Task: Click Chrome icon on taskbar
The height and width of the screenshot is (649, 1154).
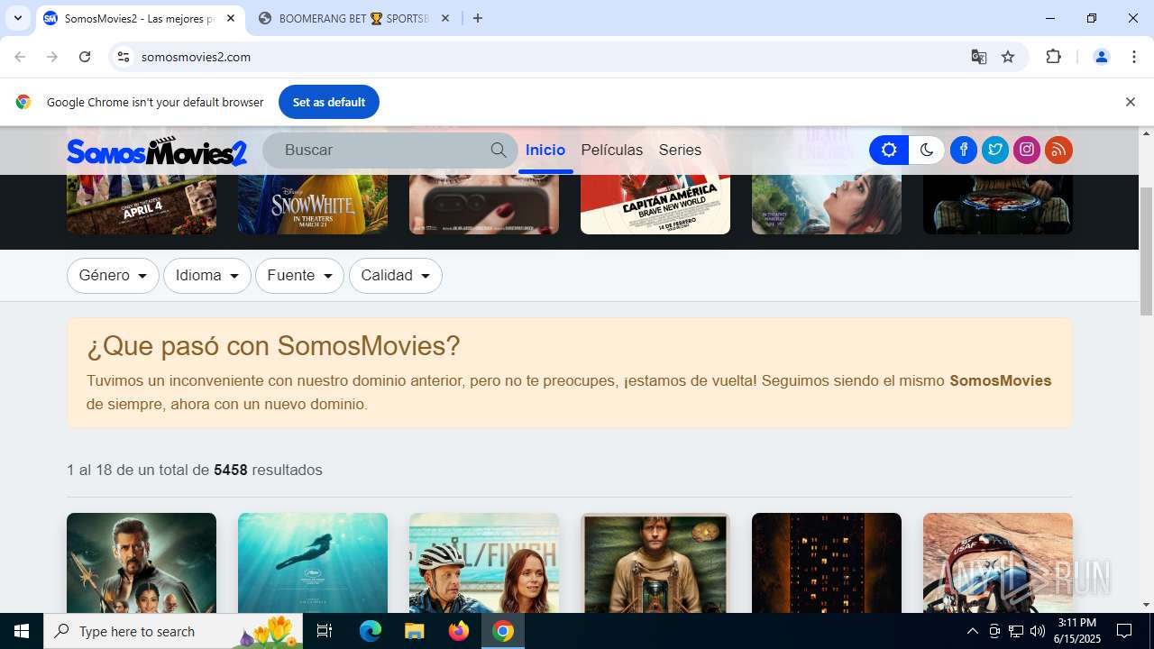Action: click(x=503, y=631)
